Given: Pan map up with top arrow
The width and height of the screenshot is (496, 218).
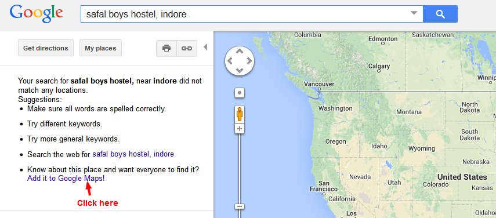Looking at the screenshot, I should (x=240, y=51).
